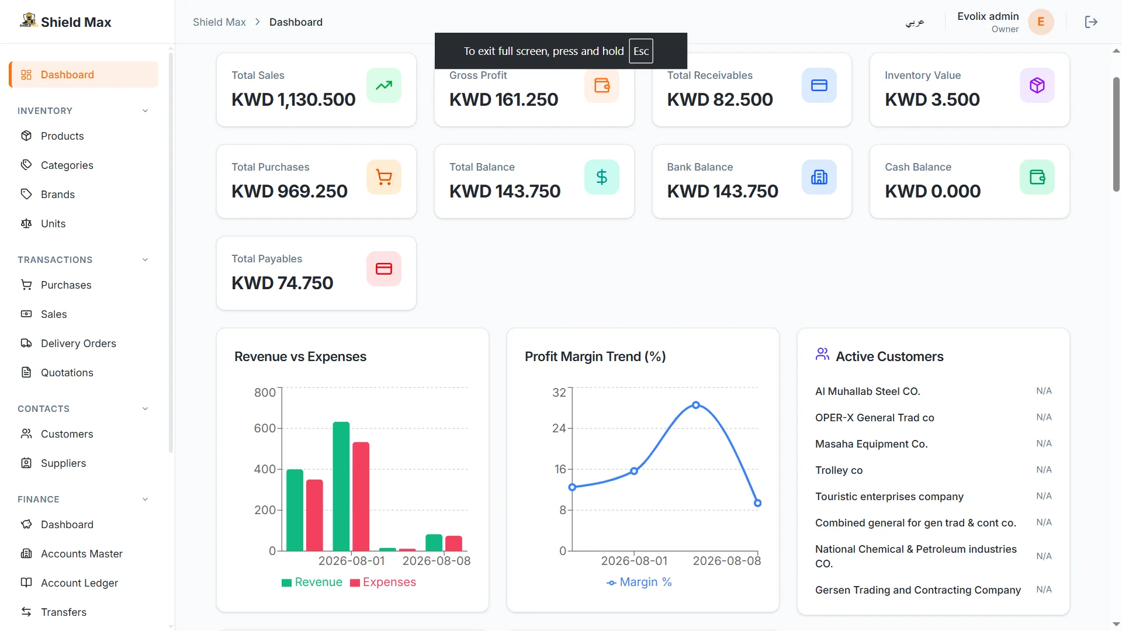Open Categories in the sidebar
The width and height of the screenshot is (1122, 631).
[x=84, y=165]
